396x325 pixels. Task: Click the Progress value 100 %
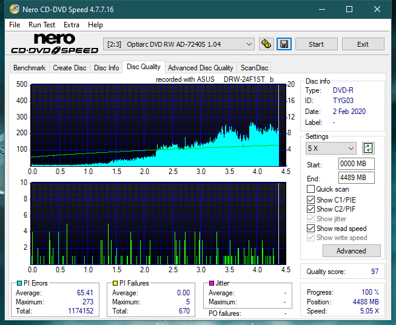[371, 292]
